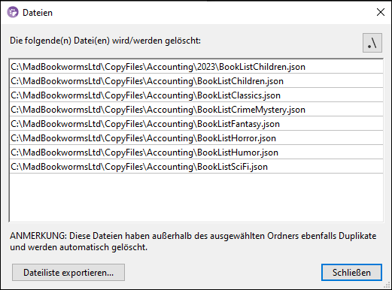Click the ANMERKUNG note's first line
392x290 pixels.
point(193,236)
